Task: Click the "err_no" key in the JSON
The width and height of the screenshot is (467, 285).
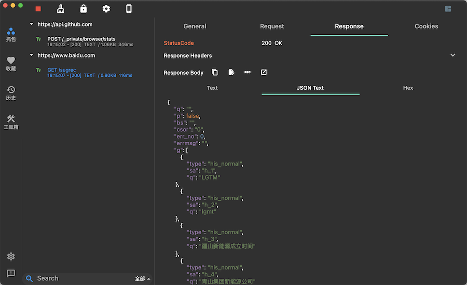Action: click(185, 136)
